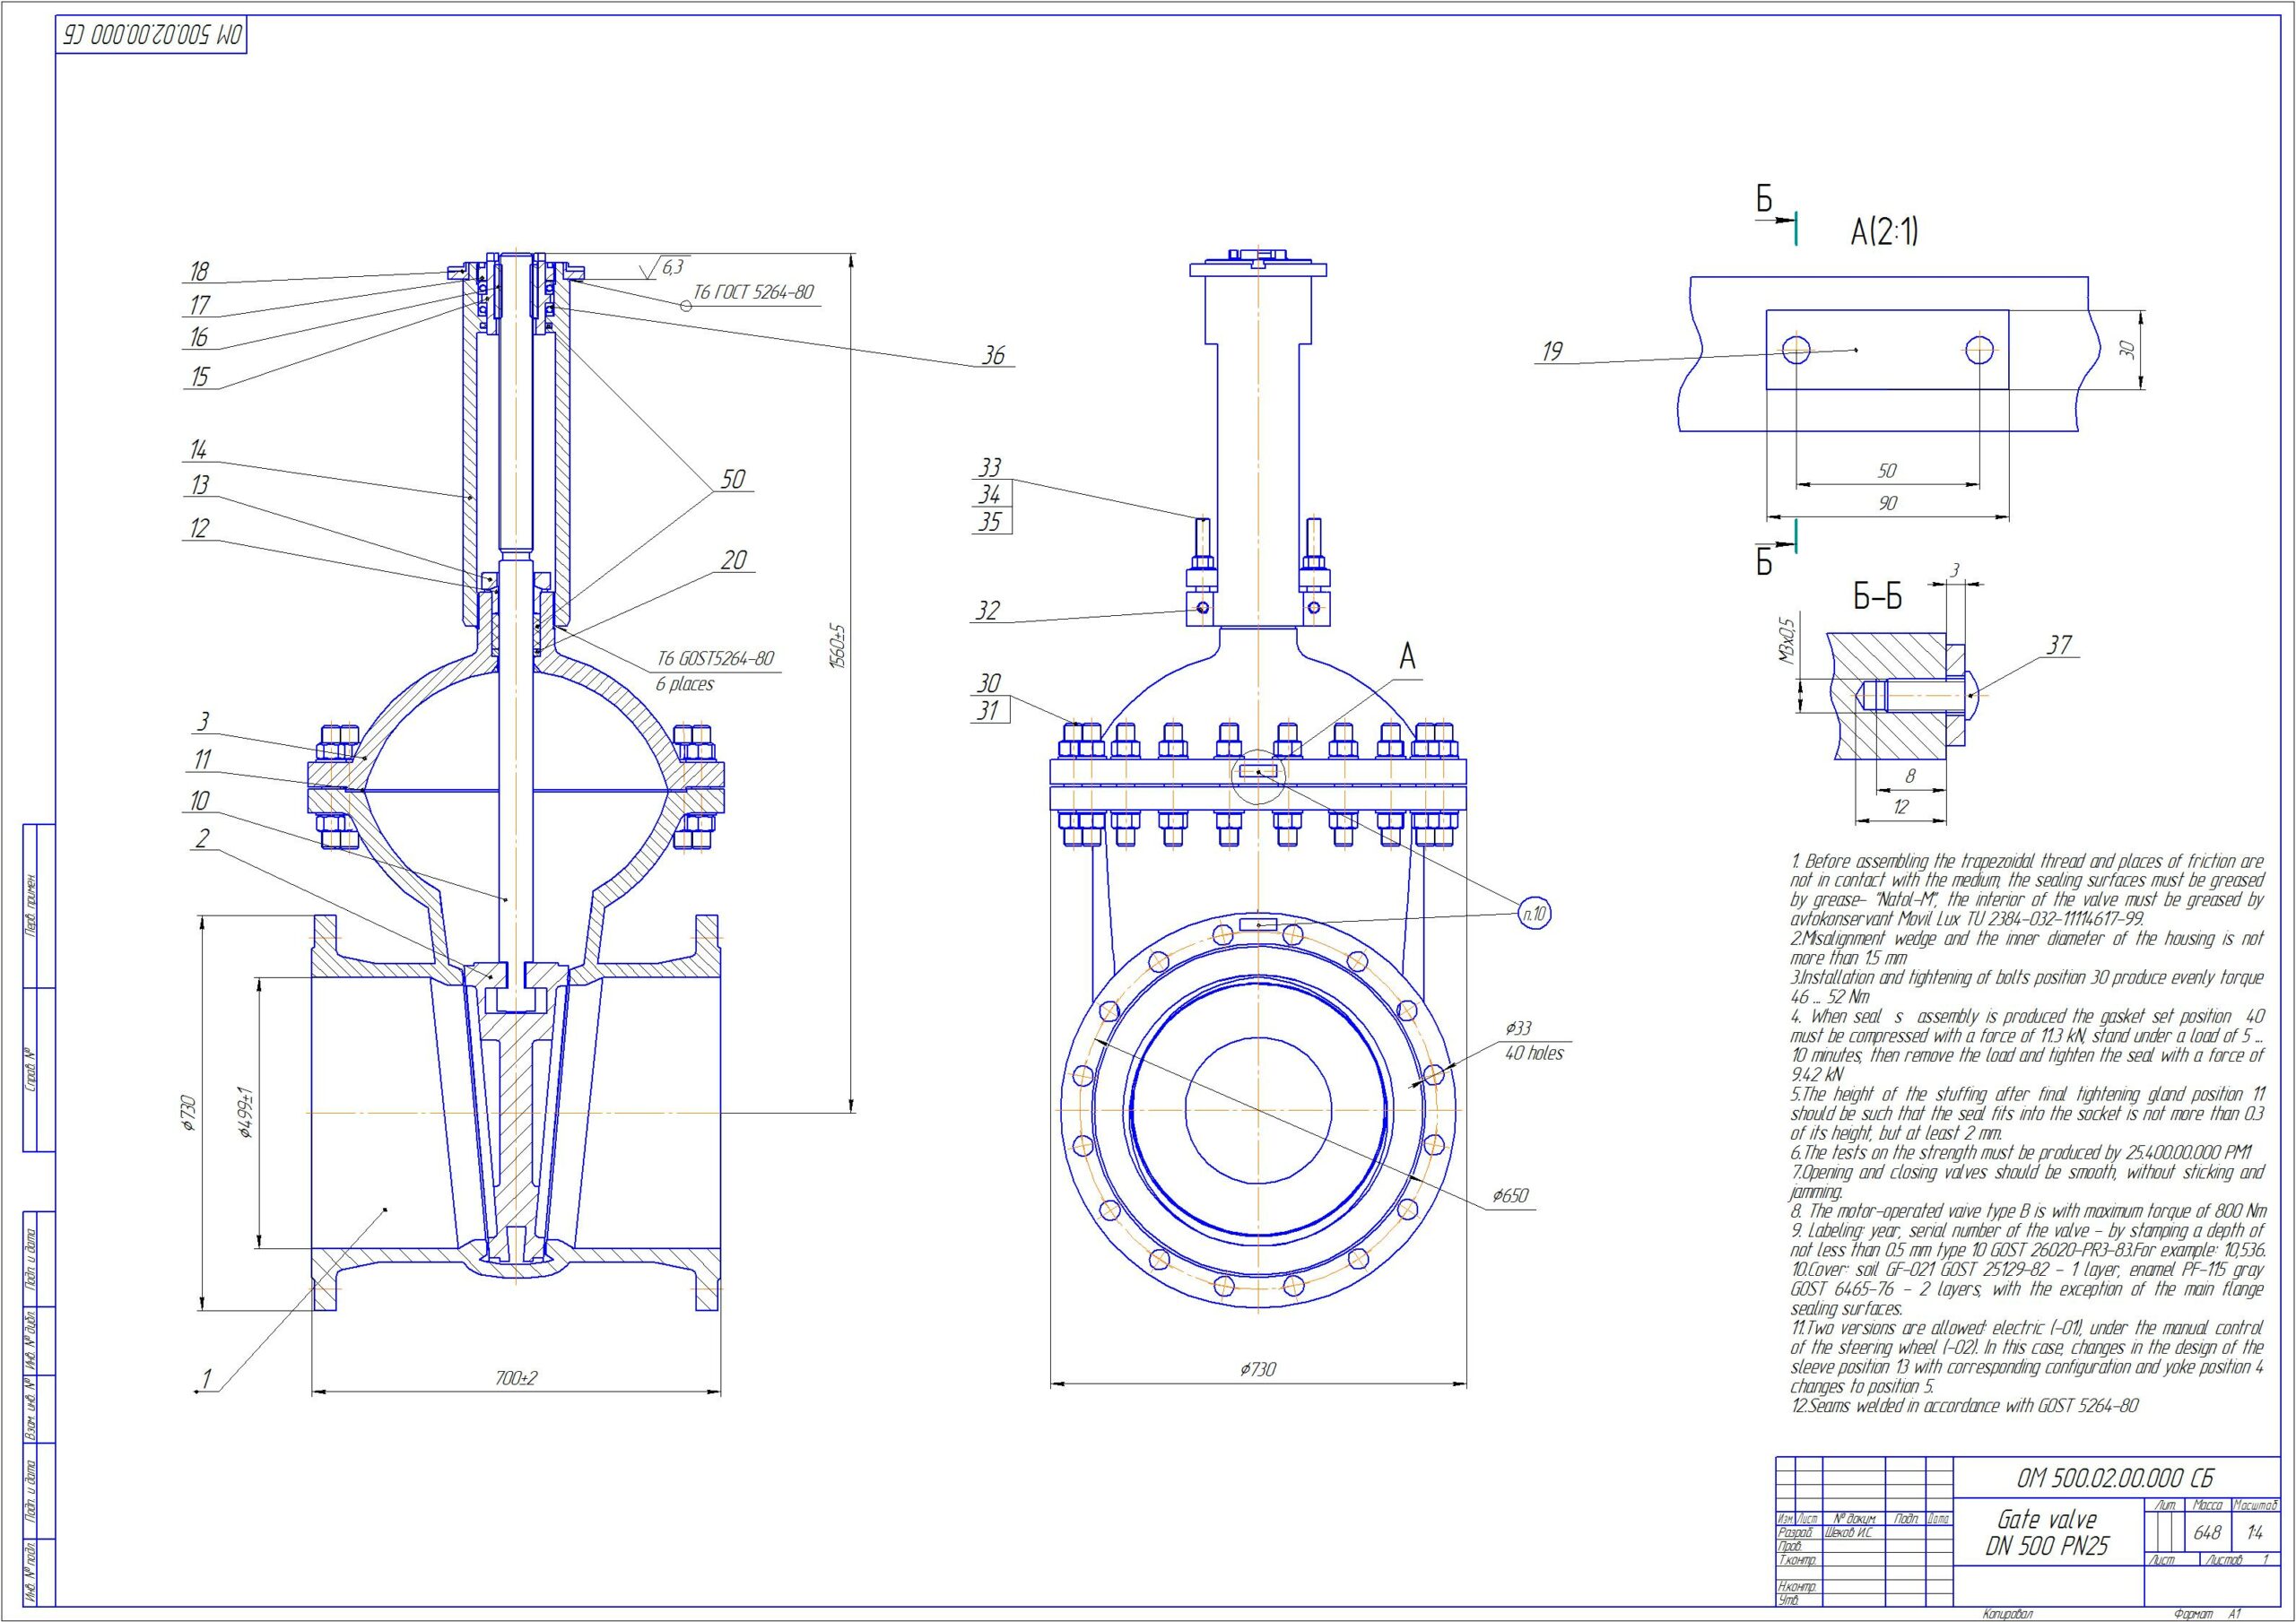The height and width of the screenshot is (1622, 2296).
Task: Click technical note 8 about maximum torque
Action: pyautogui.click(x=2027, y=1211)
